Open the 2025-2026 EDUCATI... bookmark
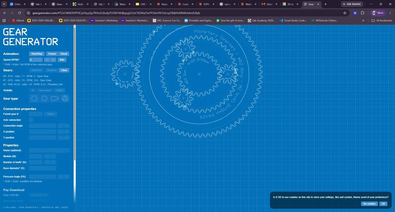395x212 pixels. pos(73,20)
